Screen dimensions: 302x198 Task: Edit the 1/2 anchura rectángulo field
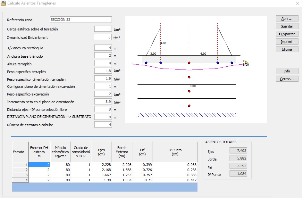point(103,48)
